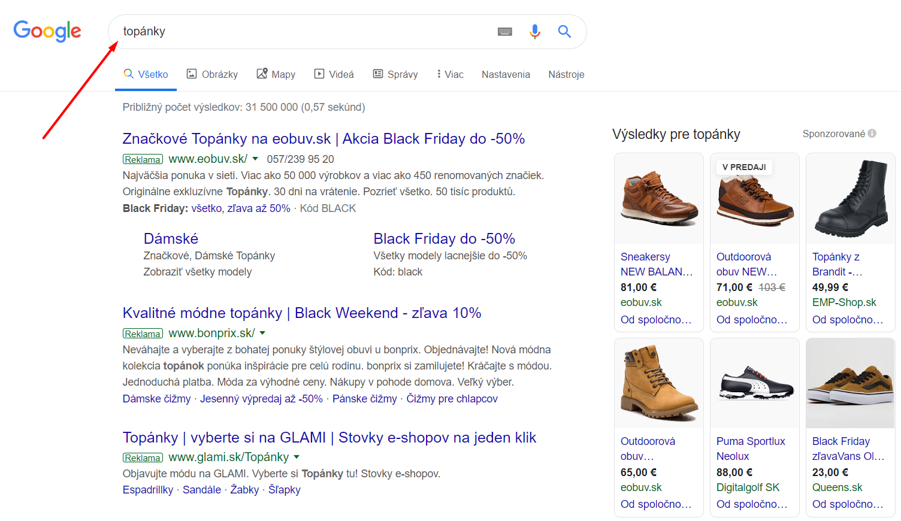The width and height of the screenshot is (901, 521).
Task: Expand dropdown arrow beside www.glami.sk/Topánky
Action: point(296,457)
